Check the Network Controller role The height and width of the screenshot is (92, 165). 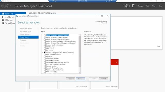[x=45, y=60]
